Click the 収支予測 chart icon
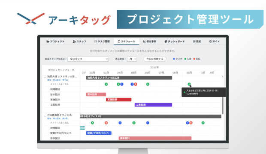The image size is (266, 154). click(144, 41)
